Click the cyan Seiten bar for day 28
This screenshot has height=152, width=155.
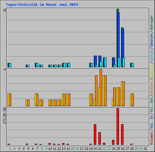click(x=133, y=65)
